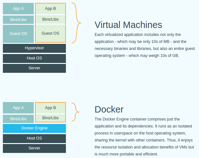The image size is (199, 158).
Task: Click the Hypervisor layer bar
Action: tap(34, 48)
